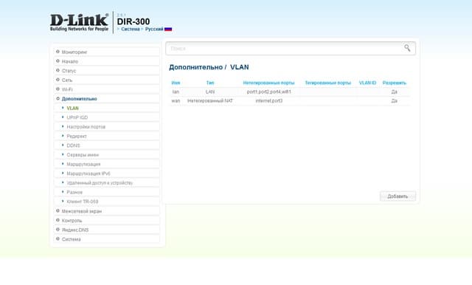
Task: Click Да in the lan row
Action: [395, 92]
